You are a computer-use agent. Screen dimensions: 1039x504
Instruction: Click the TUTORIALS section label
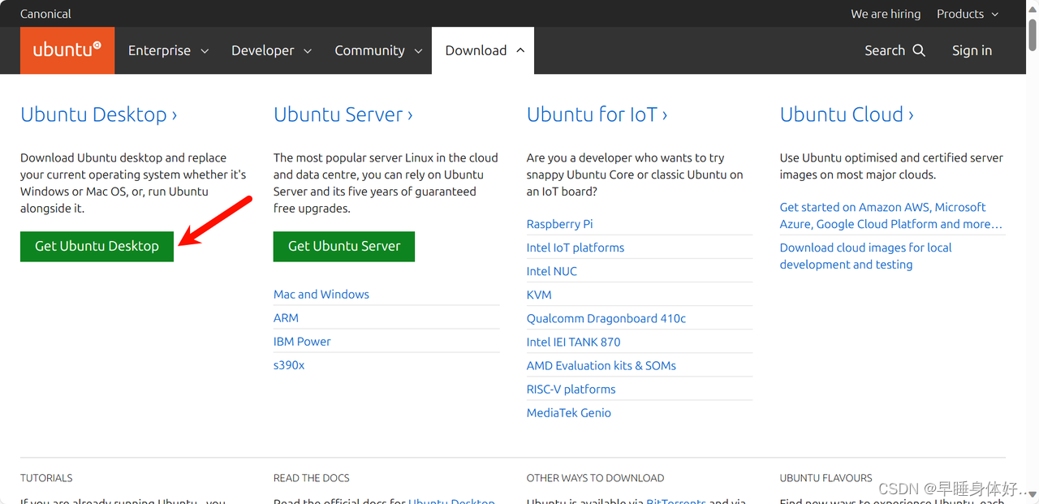click(x=46, y=477)
